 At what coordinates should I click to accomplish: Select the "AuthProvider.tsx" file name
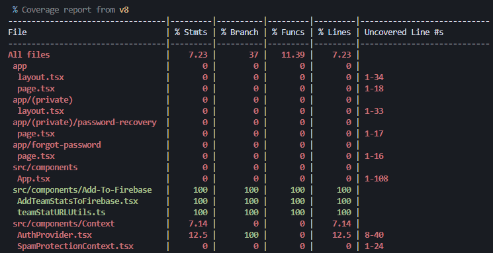coord(54,235)
